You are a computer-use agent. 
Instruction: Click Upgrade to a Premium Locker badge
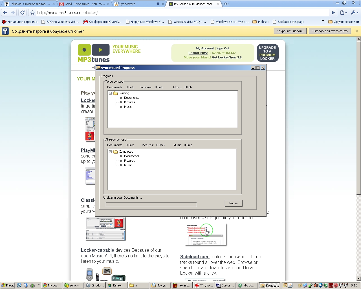[x=268, y=53]
